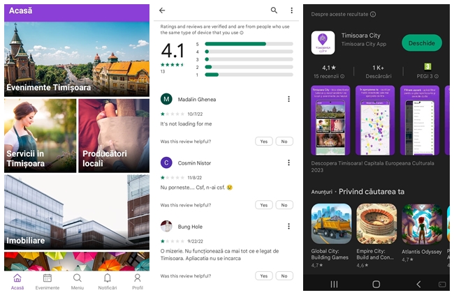Switch to the Notificări tab
454x295 pixels.
(x=107, y=281)
